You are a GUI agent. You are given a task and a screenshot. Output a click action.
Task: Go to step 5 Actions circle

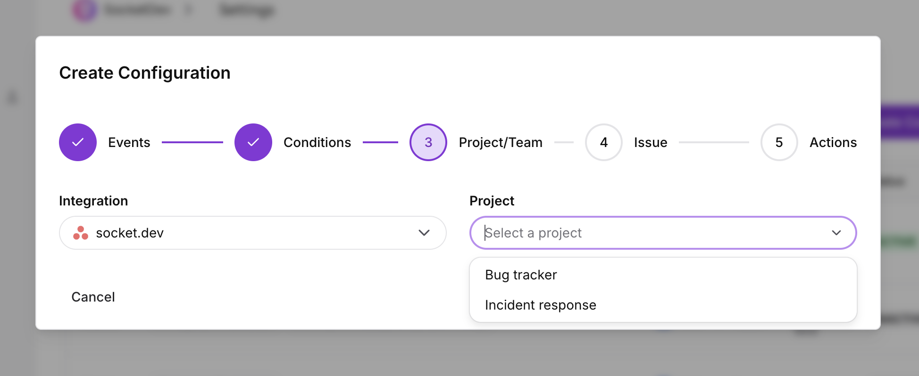tap(779, 142)
